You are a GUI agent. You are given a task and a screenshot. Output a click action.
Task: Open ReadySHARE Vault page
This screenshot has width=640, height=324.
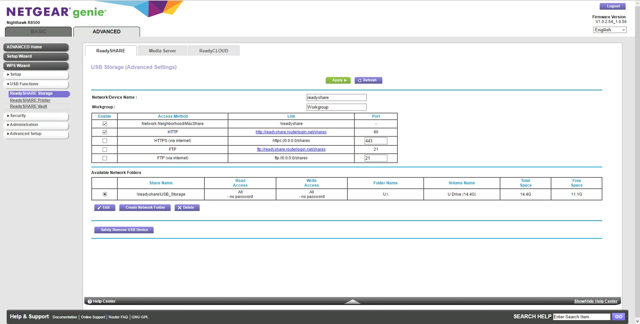coord(28,106)
